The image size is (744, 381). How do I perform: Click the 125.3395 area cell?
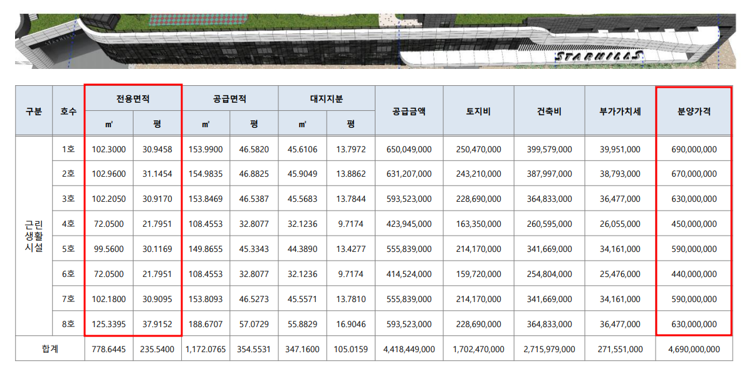coord(108,325)
